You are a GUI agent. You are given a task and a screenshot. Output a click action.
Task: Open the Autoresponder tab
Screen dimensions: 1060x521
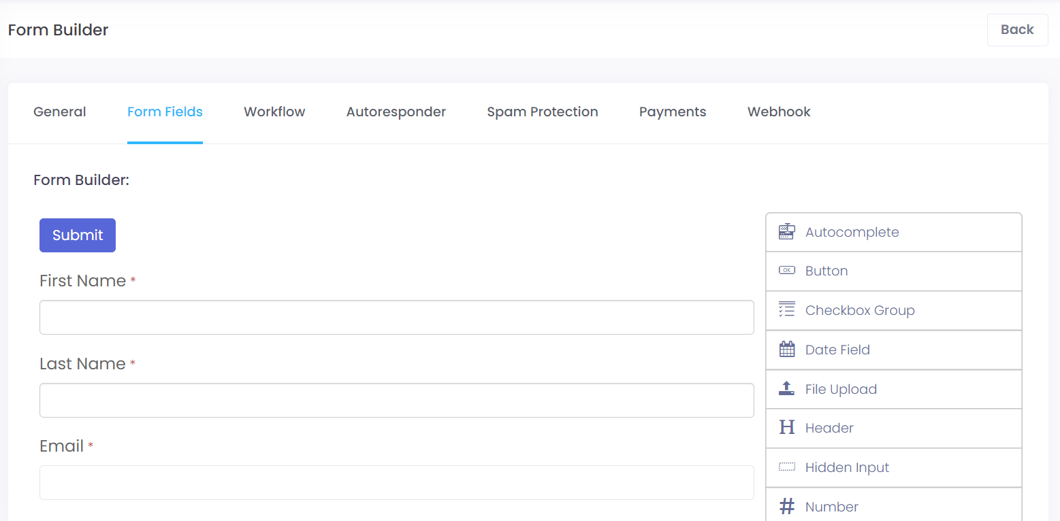point(396,112)
